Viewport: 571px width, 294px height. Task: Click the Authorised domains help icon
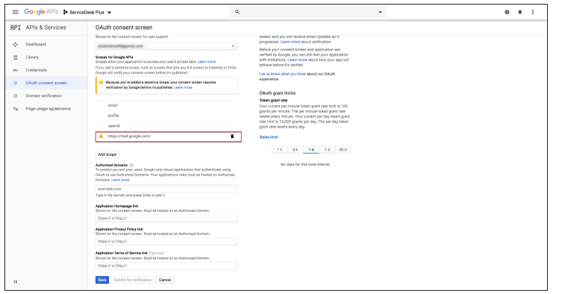point(132,165)
